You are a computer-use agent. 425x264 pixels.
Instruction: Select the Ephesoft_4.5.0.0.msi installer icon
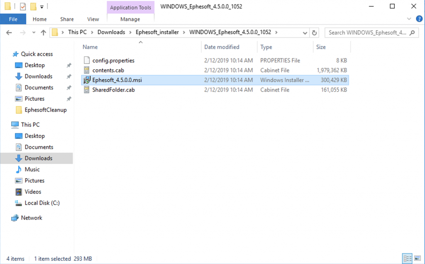click(x=86, y=80)
